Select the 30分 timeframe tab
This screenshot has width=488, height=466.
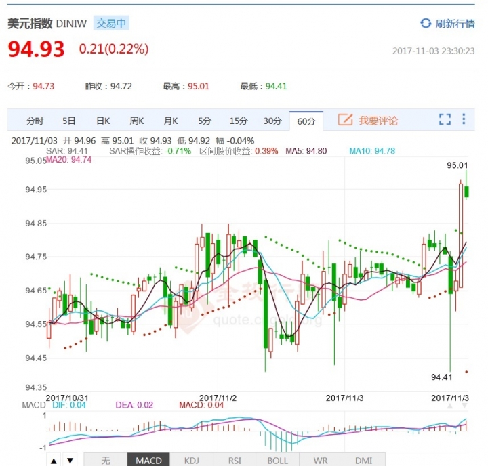click(x=272, y=121)
